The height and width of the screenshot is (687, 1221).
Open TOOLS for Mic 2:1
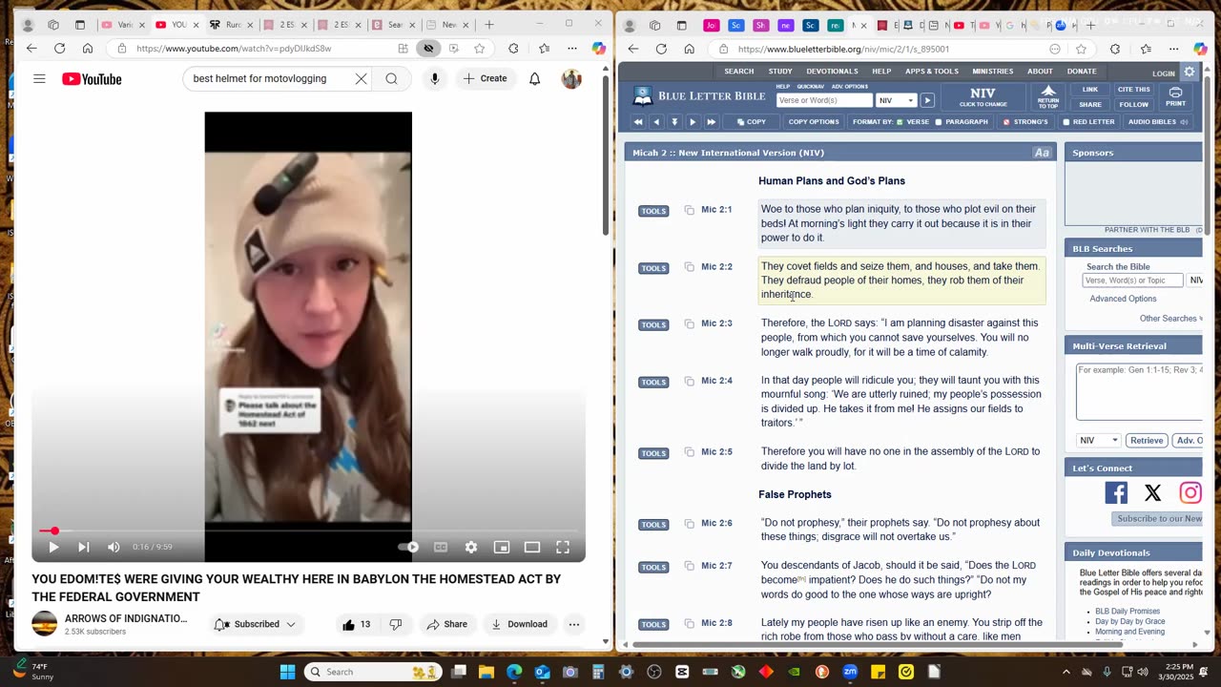tap(653, 211)
